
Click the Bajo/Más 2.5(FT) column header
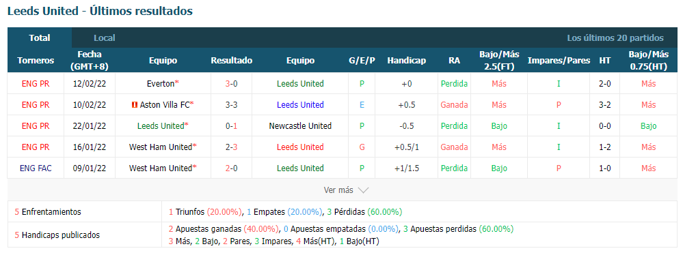(499, 61)
